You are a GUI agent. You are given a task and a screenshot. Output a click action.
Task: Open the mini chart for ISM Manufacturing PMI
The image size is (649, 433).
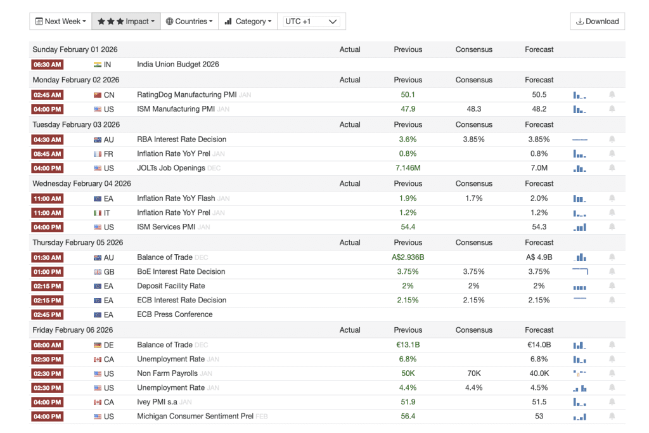pos(579,109)
